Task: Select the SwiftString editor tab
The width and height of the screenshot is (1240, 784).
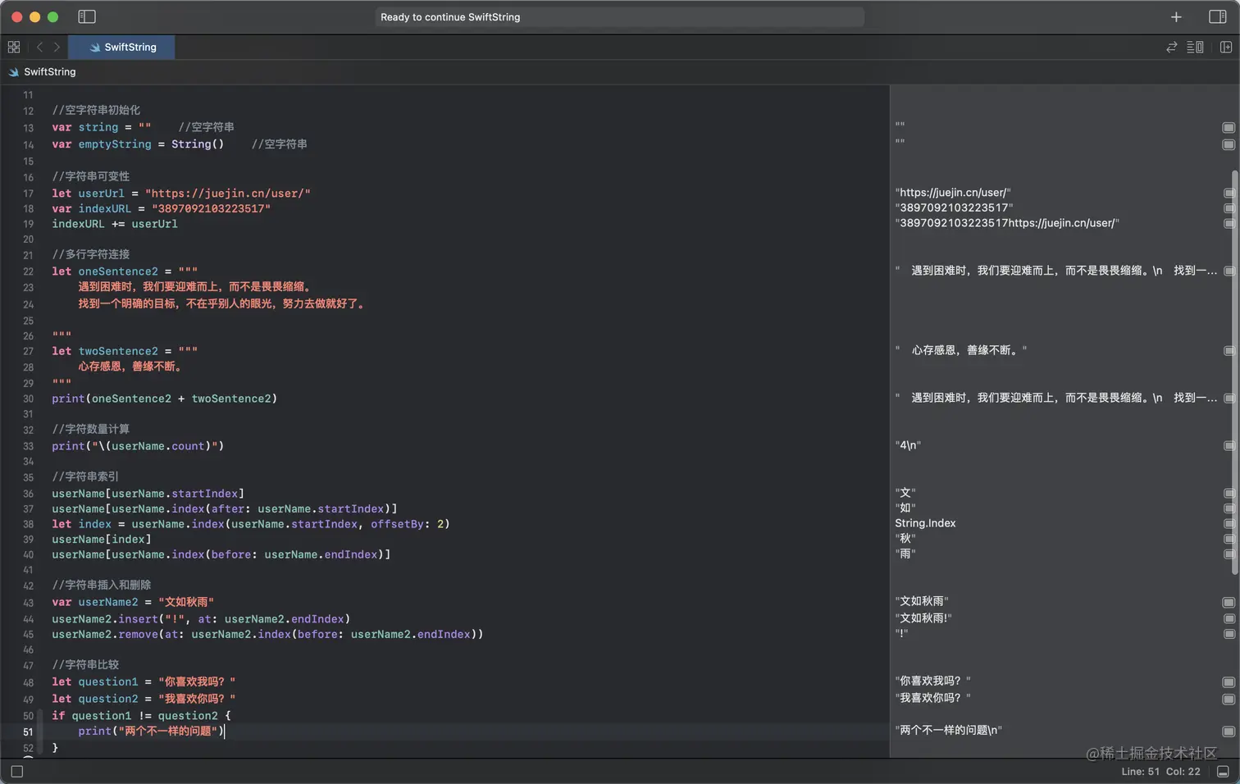Action: pos(122,47)
